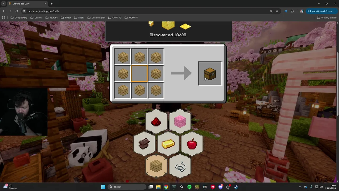Open Discord from the taskbar
This screenshot has width=339, height=191.
tap(221, 187)
